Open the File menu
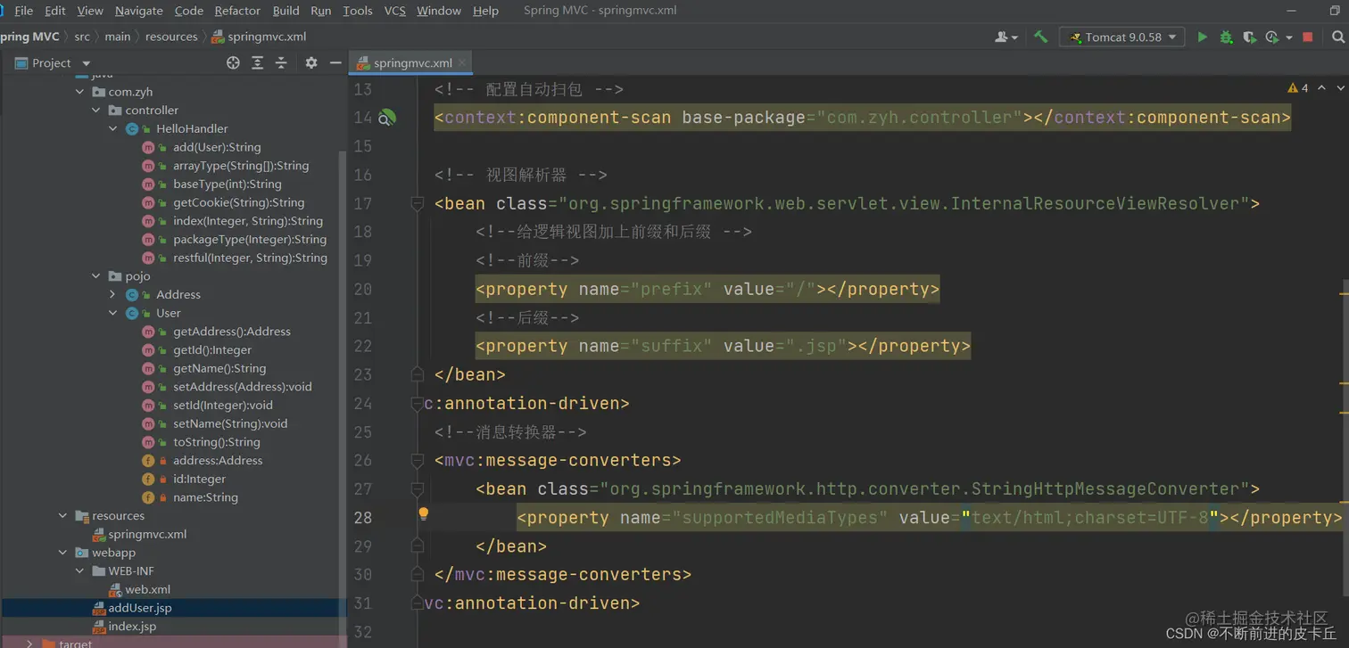Image resolution: width=1349 pixels, height=648 pixels. 24,11
